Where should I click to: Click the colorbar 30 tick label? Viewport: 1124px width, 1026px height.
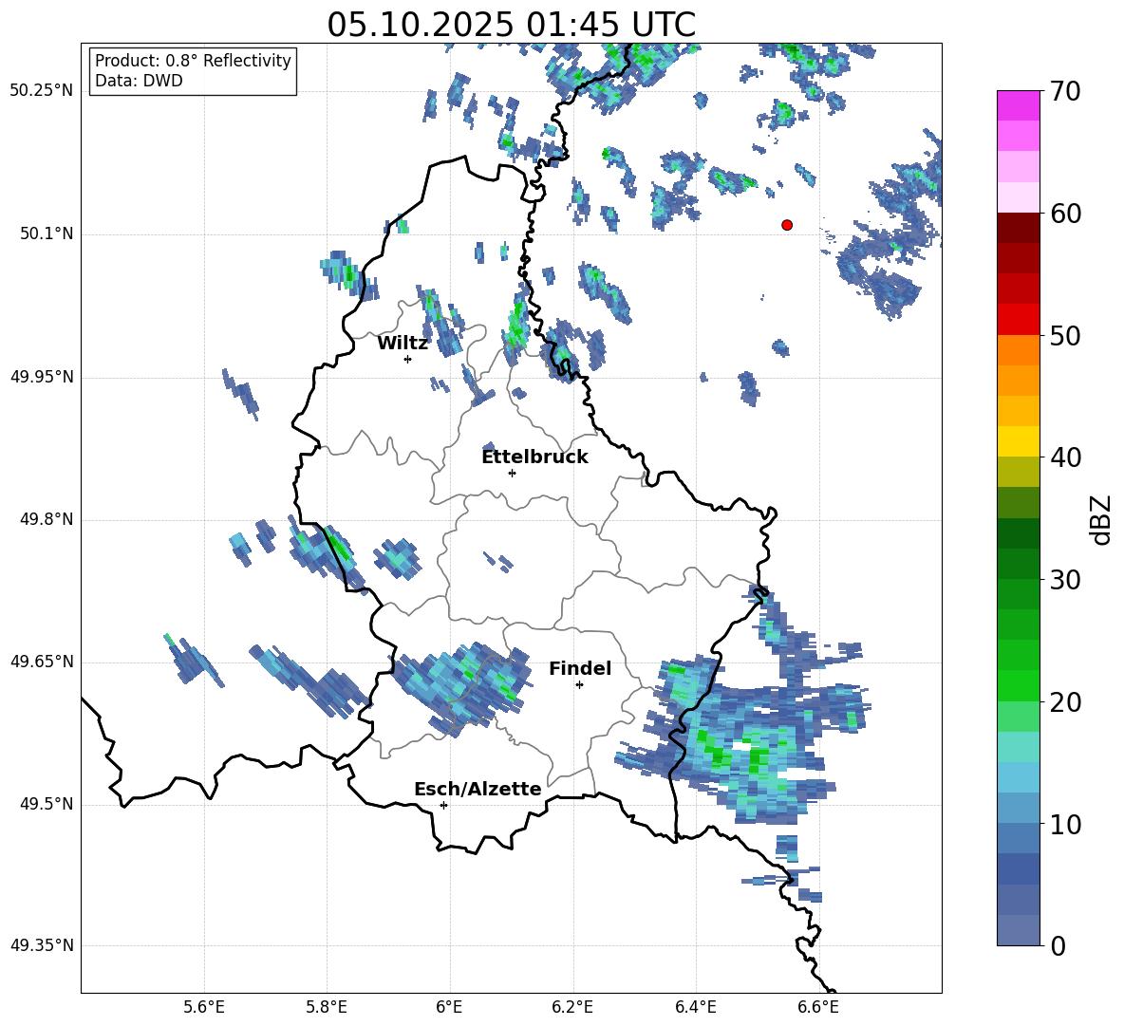pos(1065,580)
